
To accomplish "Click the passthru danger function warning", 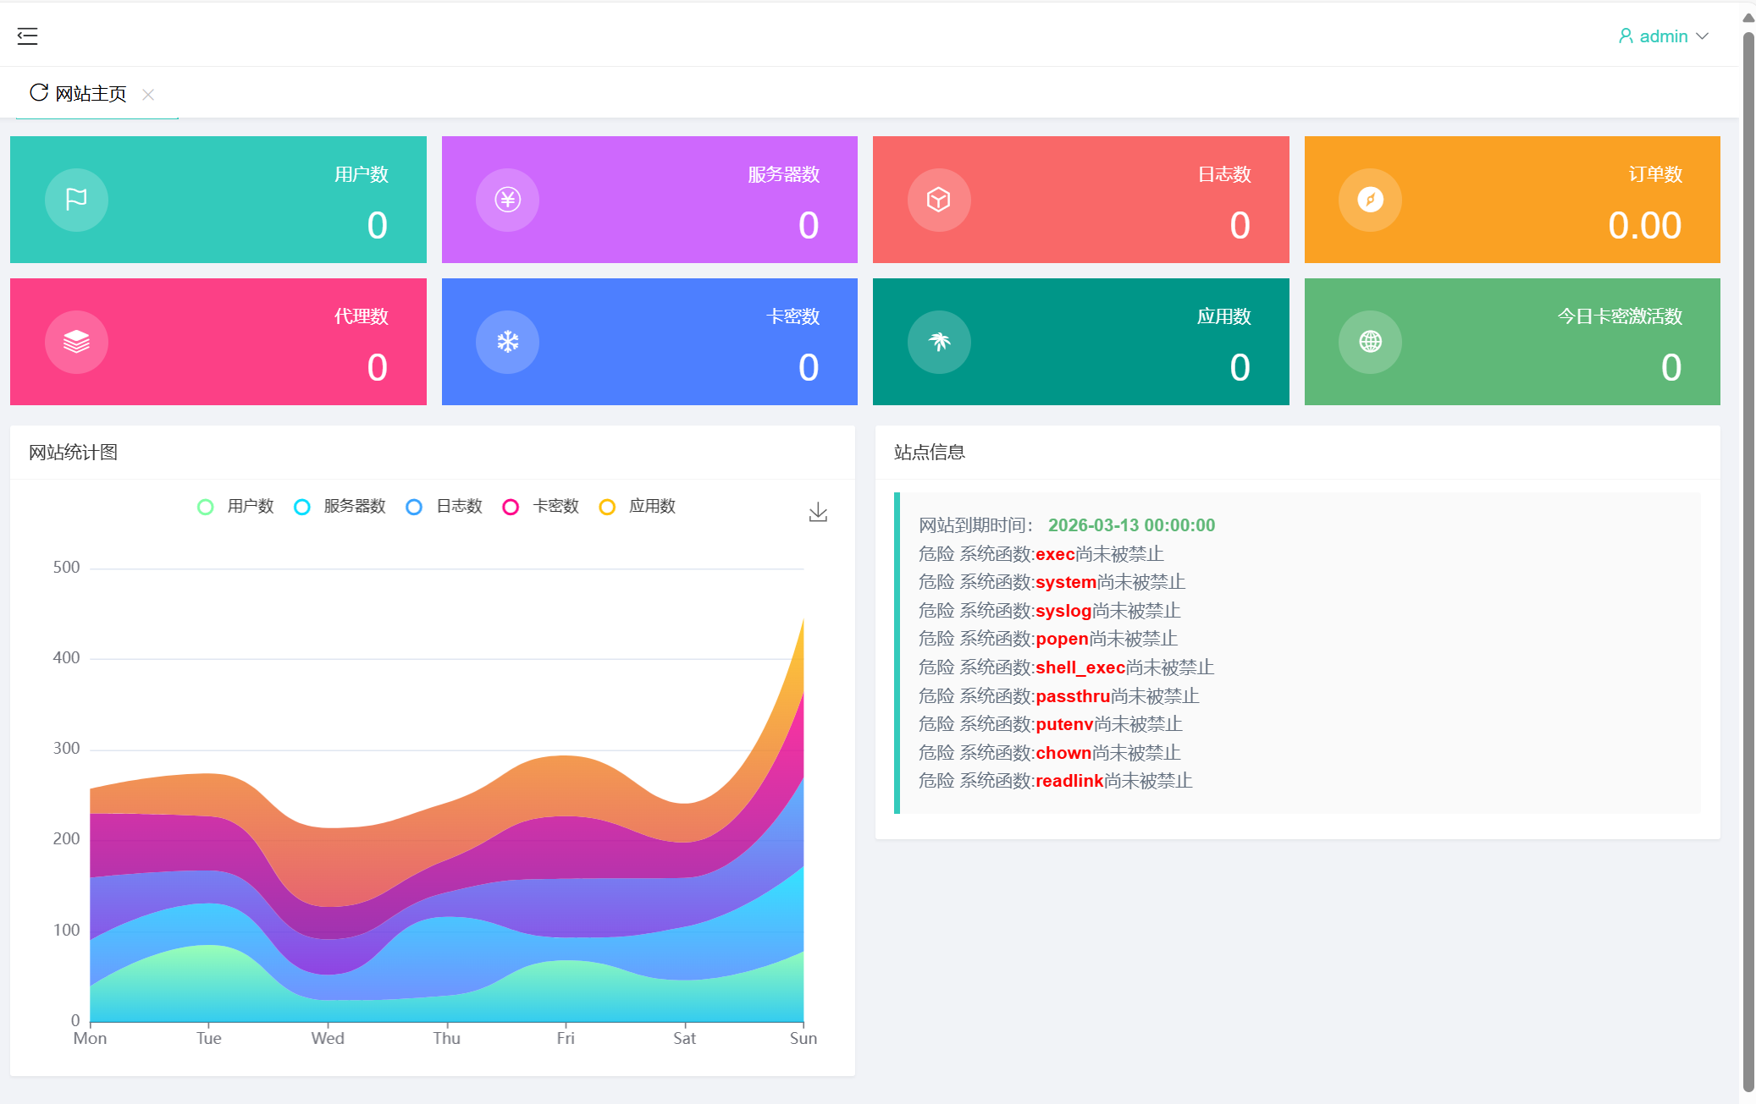I will pos(1059,696).
